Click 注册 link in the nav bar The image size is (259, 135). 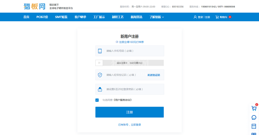207,17
